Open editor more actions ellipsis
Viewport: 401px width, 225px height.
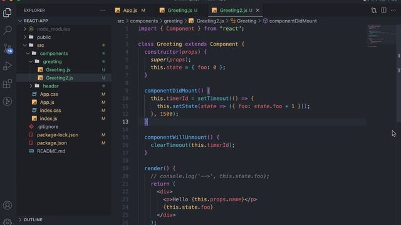coord(393,10)
